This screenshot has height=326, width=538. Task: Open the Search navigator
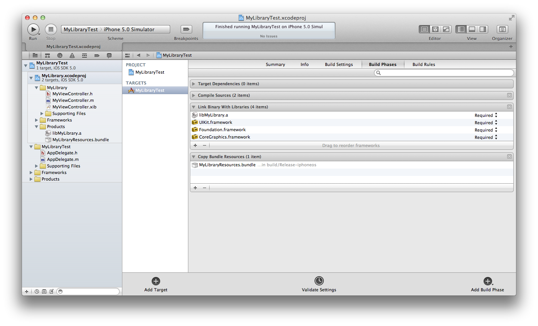(x=60, y=56)
